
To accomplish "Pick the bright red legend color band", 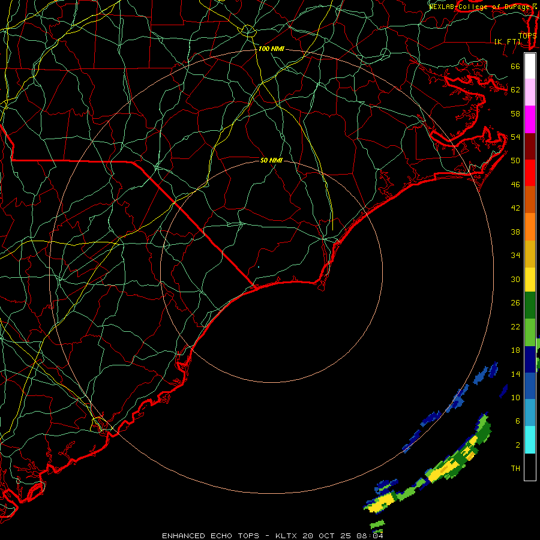I will 530,173.
